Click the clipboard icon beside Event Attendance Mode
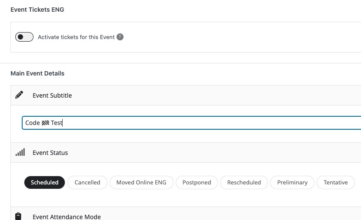The width and height of the screenshot is (361, 220). [18, 217]
